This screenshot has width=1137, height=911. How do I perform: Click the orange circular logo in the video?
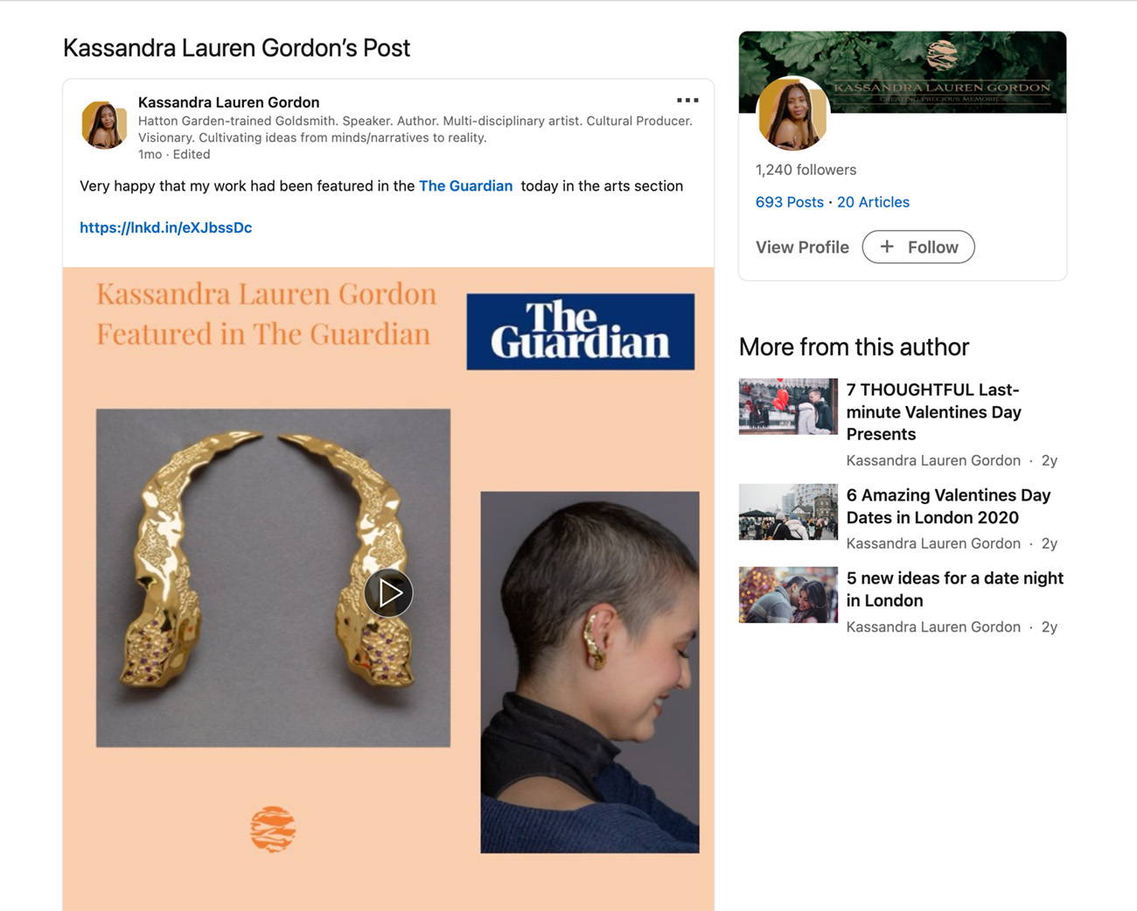tap(273, 829)
